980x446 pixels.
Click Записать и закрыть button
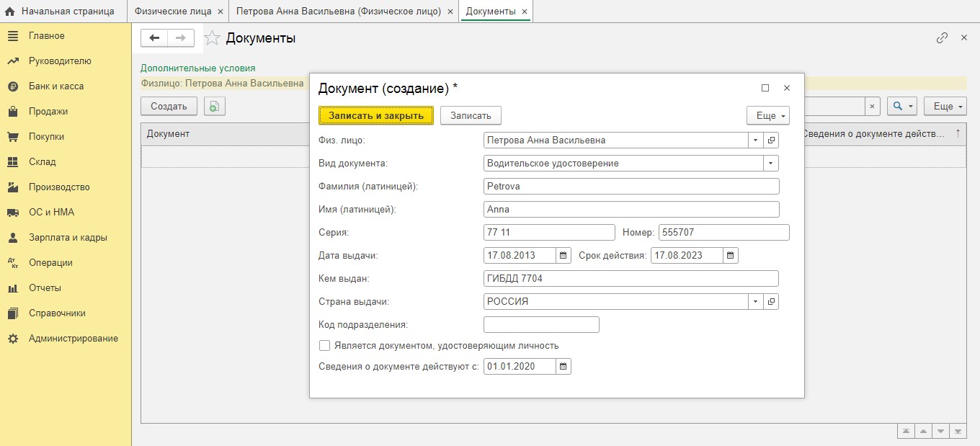[376, 116]
